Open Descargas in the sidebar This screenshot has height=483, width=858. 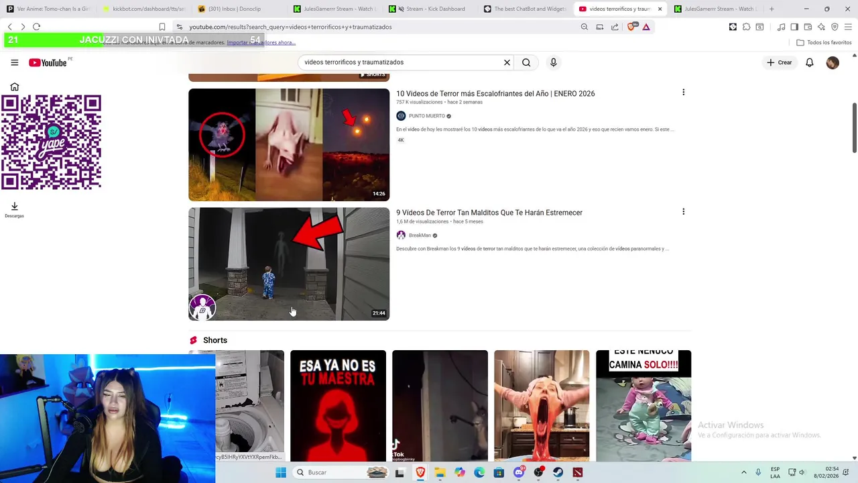click(x=14, y=210)
